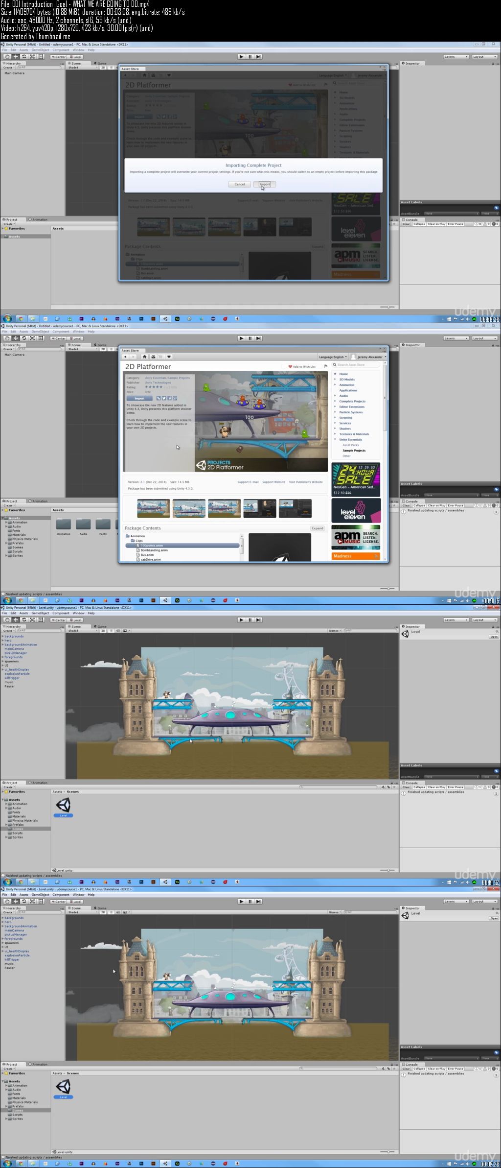Viewport: 501px width, 1168px height.
Task: Add 2D Platformer to Wish List, 00:01:15 frame
Action: coord(301,366)
